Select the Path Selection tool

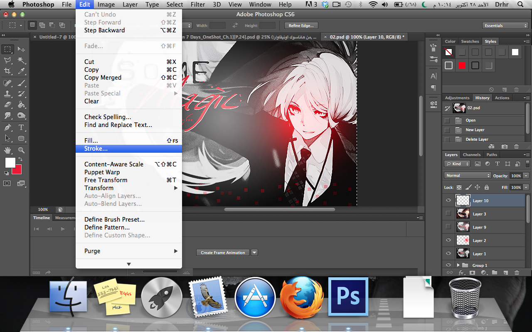[8, 138]
